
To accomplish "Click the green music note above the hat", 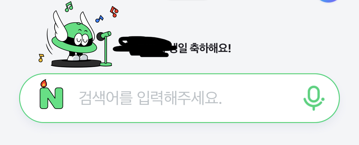I will [x=69, y=7].
